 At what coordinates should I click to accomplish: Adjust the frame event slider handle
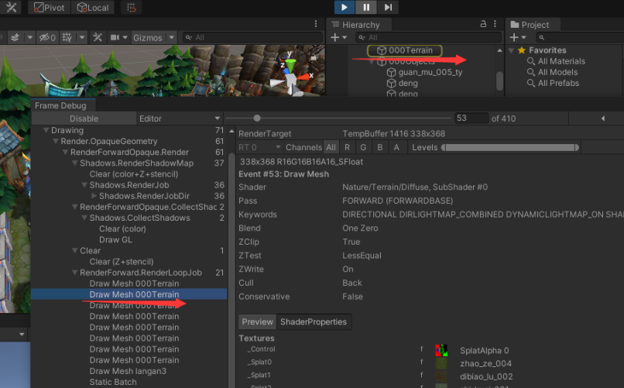pos(257,118)
